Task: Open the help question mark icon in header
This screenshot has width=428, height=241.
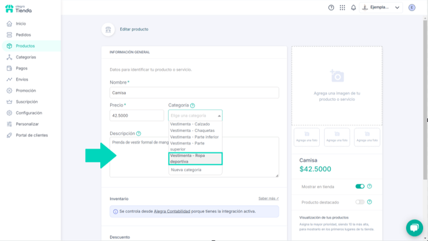Action: click(x=331, y=7)
